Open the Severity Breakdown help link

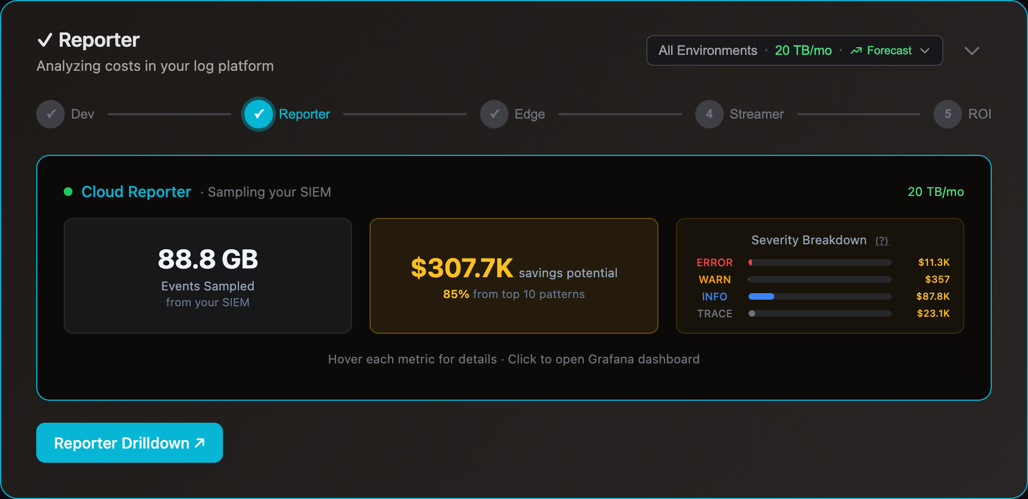click(x=882, y=240)
